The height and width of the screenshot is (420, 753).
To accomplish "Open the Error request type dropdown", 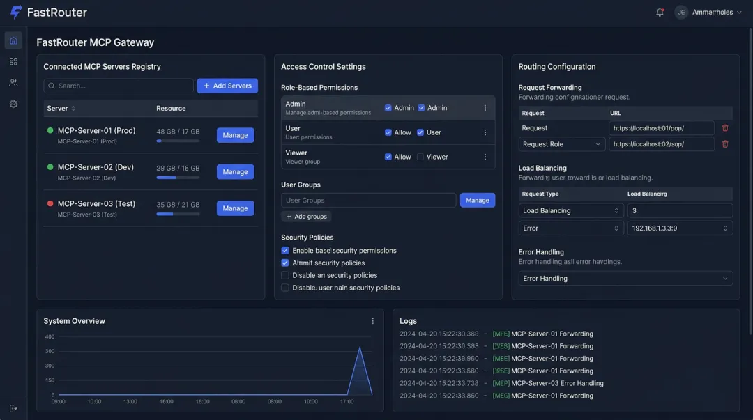I will point(571,228).
